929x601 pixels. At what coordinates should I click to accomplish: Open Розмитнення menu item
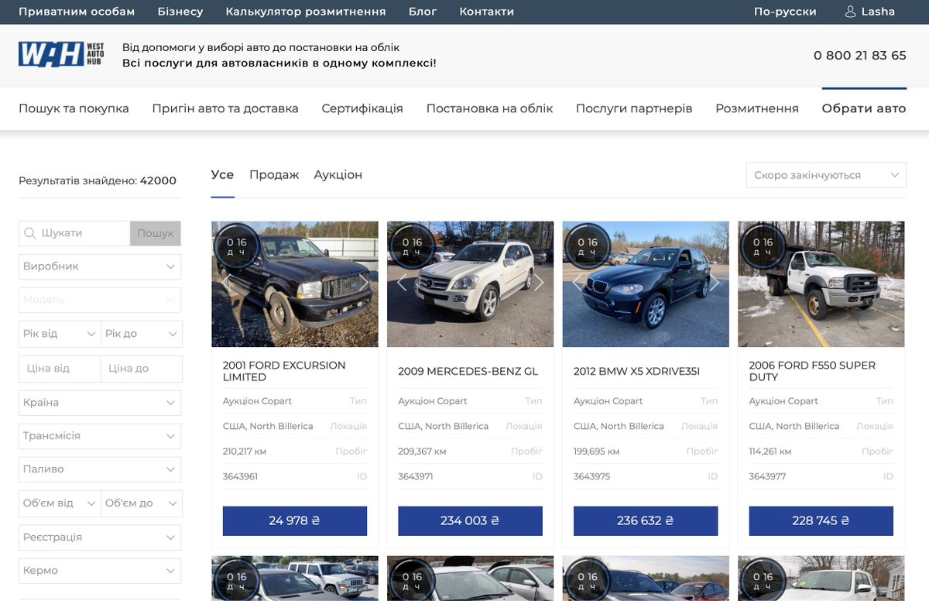757,108
